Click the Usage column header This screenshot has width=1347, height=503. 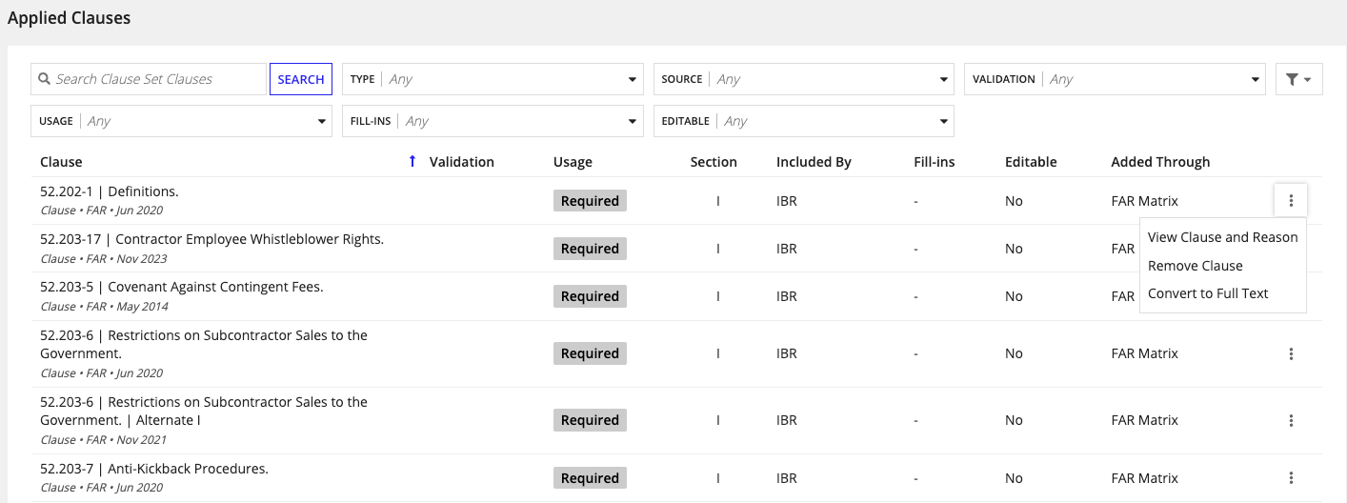(x=573, y=162)
